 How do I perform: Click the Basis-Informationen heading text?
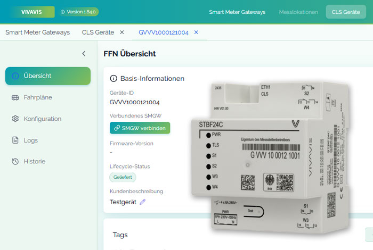coord(152,79)
